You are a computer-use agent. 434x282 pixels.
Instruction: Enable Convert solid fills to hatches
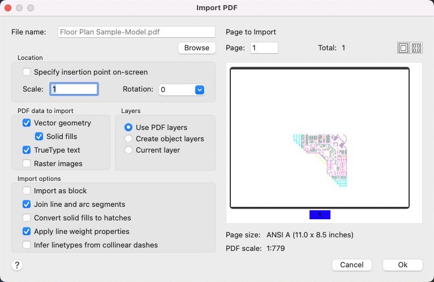coord(27,218)
